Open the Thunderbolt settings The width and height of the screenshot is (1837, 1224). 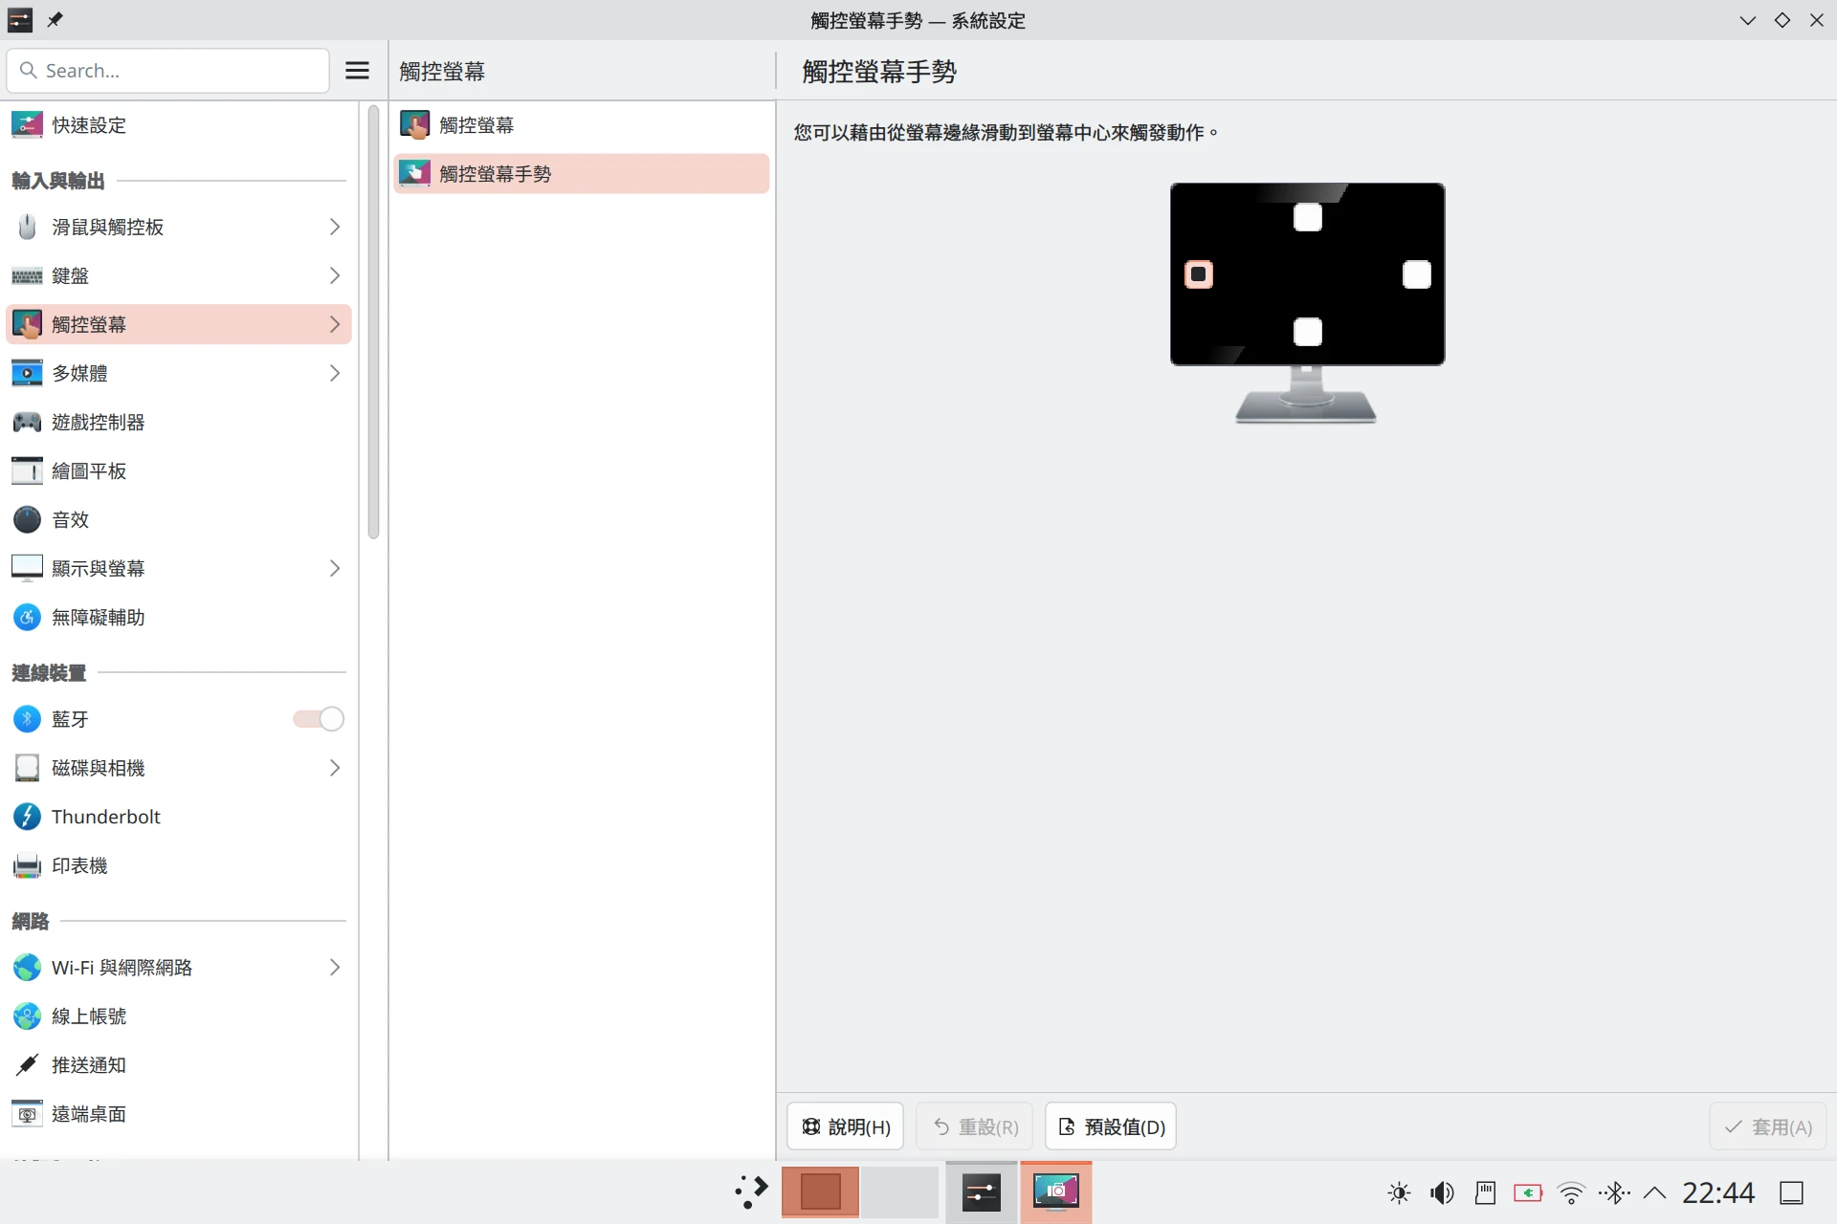[105, 817]
